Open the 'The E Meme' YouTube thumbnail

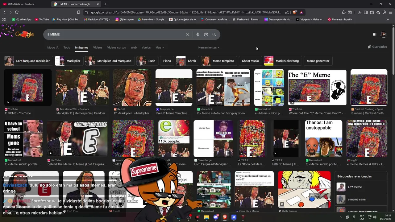coord(317,87)
